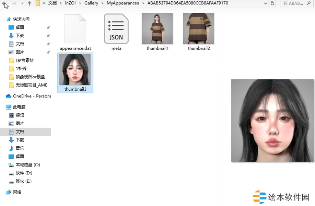
Task: Click the Forward navigation arrow
Action: pos(14,3)
